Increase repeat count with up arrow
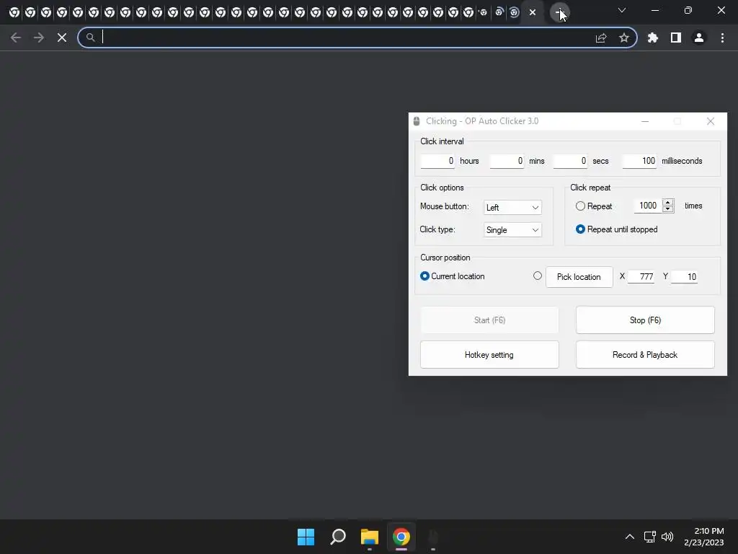738x554 pixels. (x=668, y=202)
